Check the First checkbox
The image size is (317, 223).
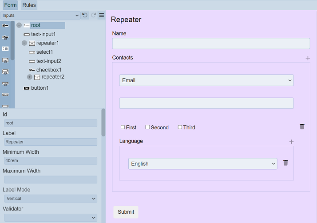123,127
